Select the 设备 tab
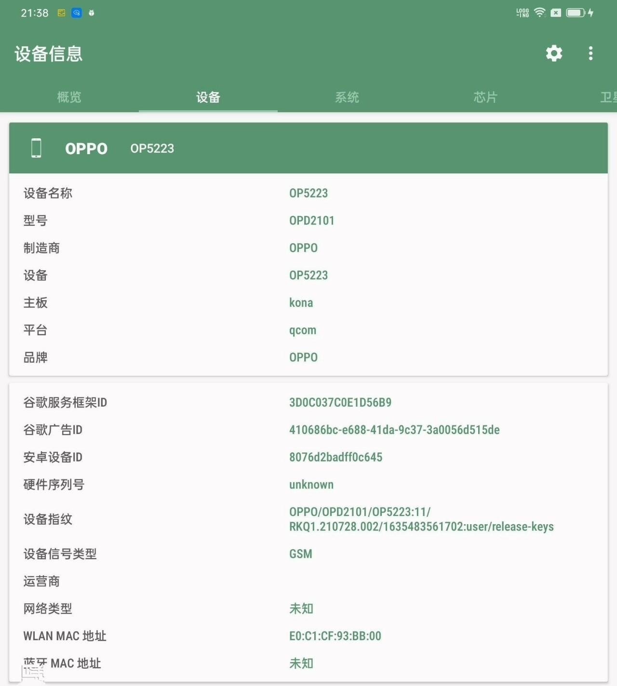This screenshot has height=686, width=617. click(208, 97)
